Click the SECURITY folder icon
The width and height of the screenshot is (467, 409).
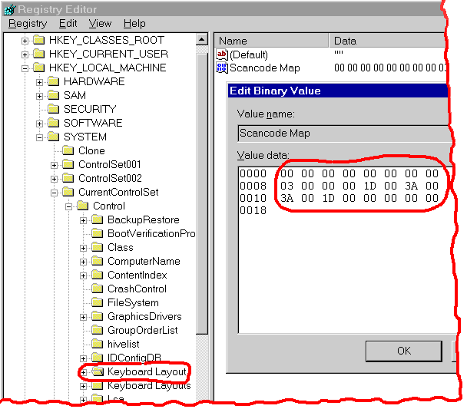pos(54,109)
